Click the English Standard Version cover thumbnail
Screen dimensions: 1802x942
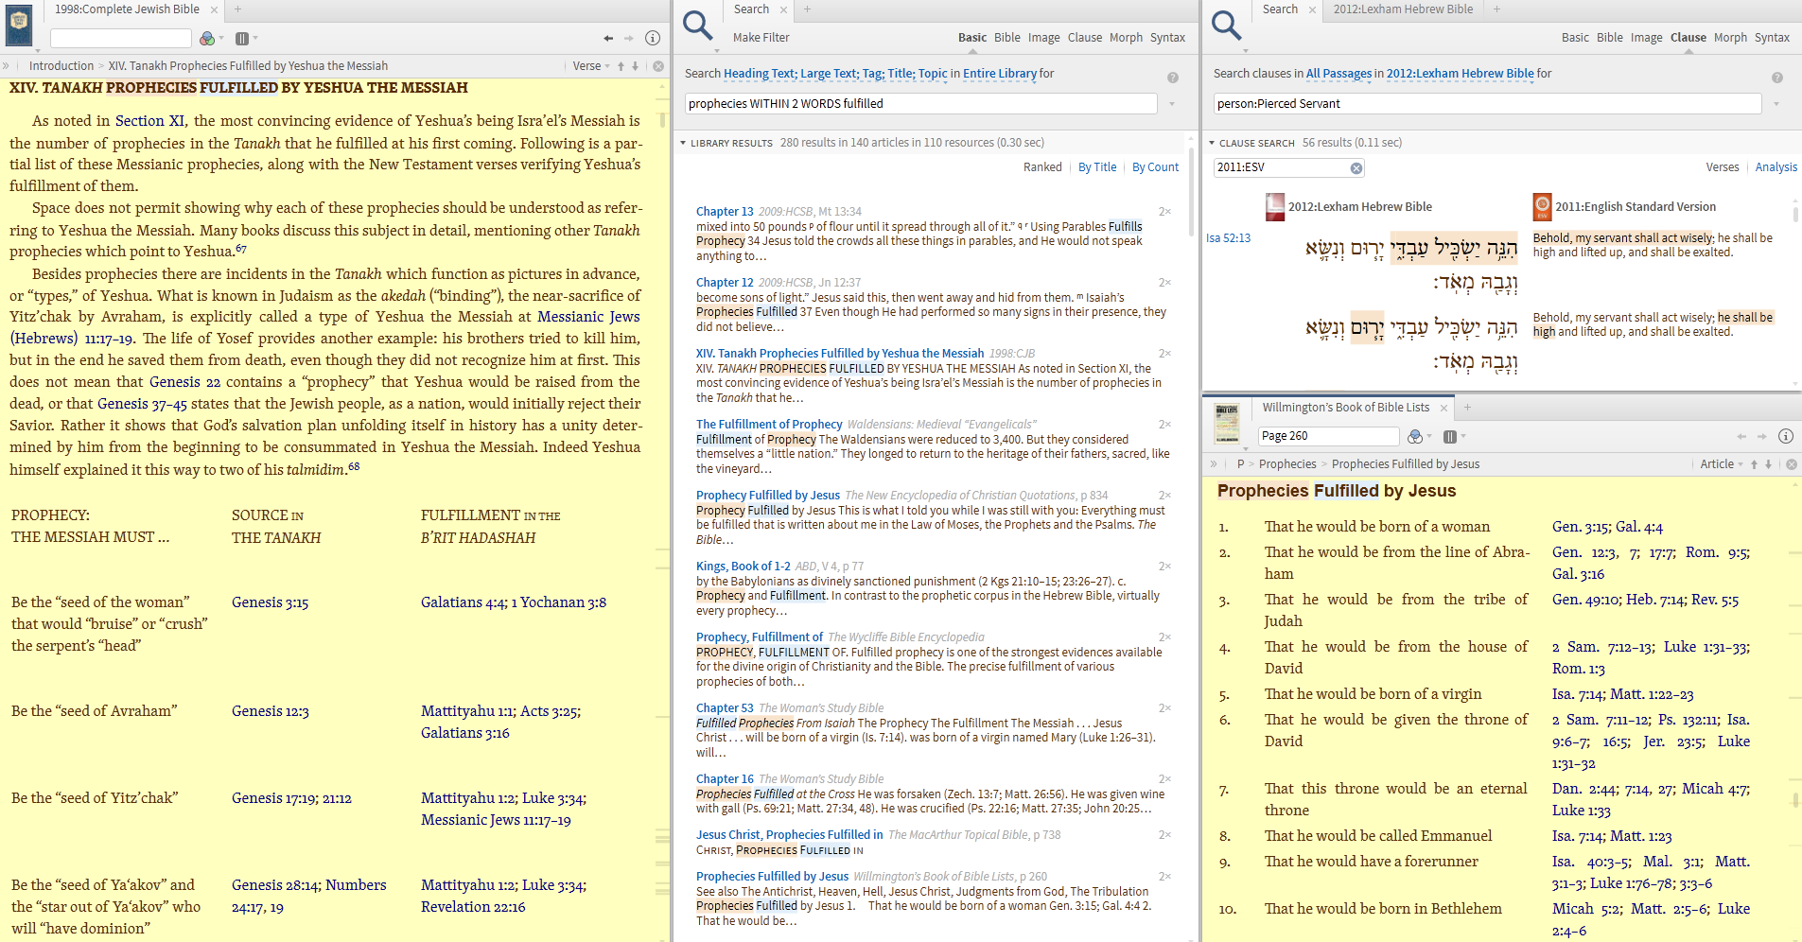(1543, 206)
